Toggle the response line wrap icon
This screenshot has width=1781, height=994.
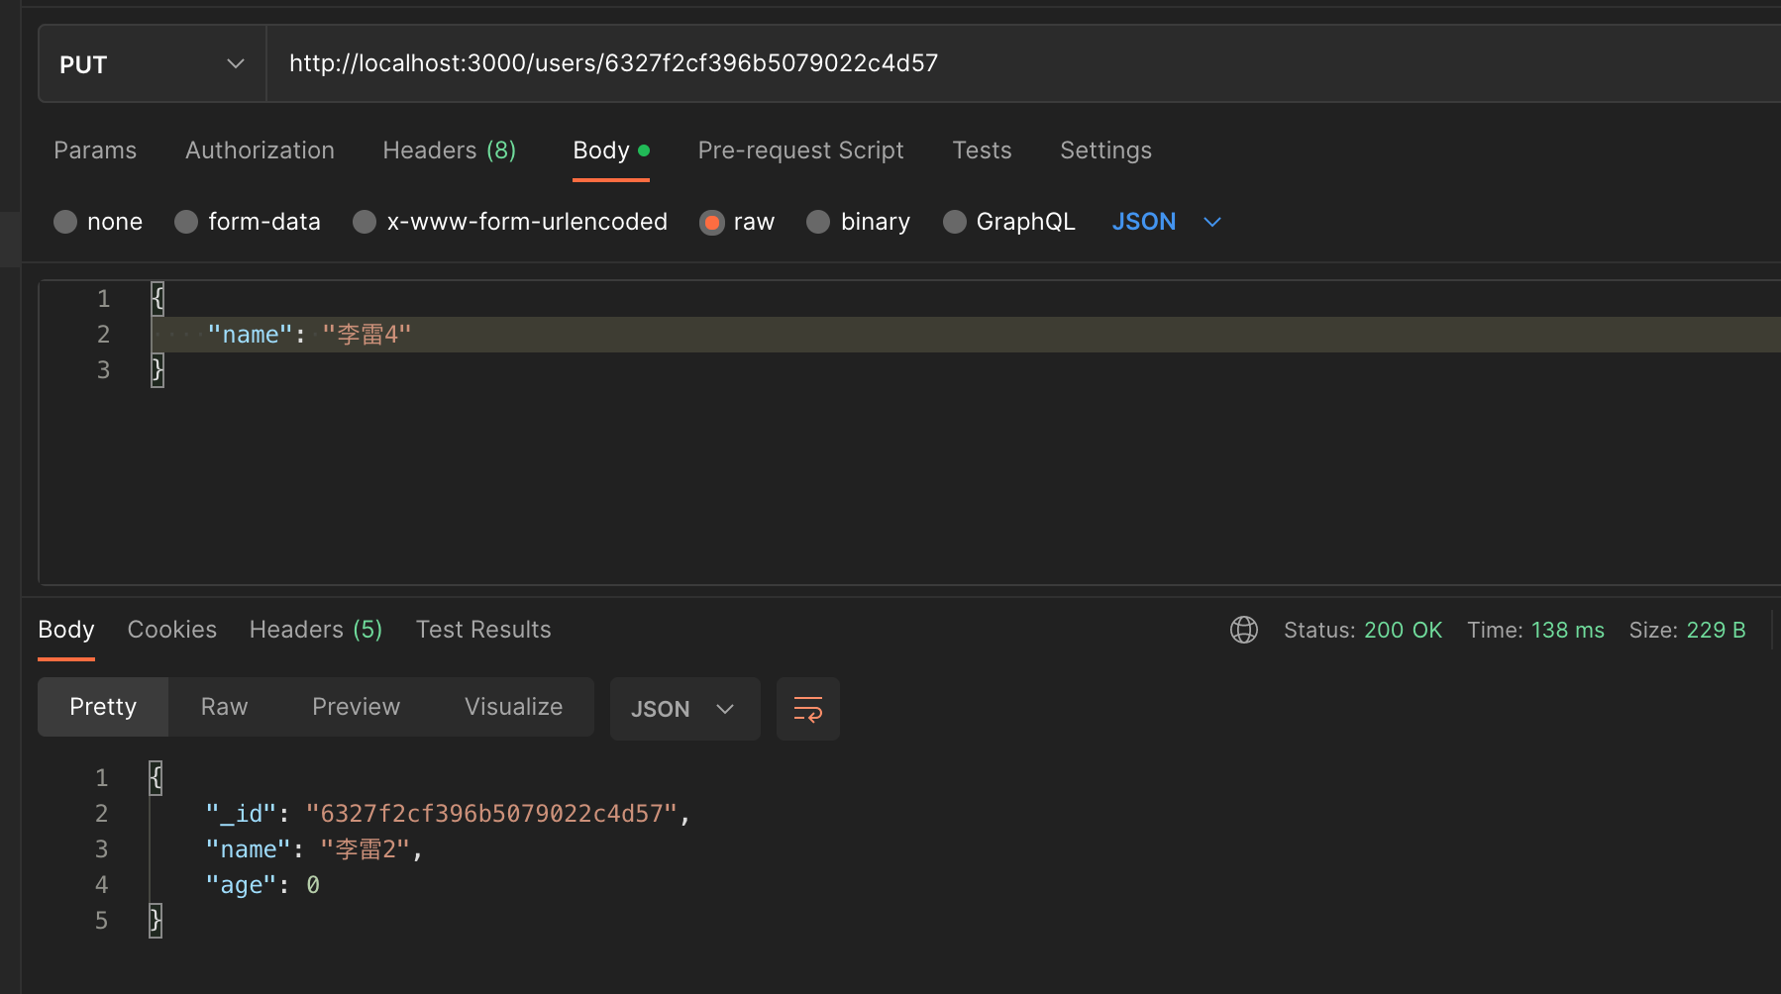click(x=808, y=709)
